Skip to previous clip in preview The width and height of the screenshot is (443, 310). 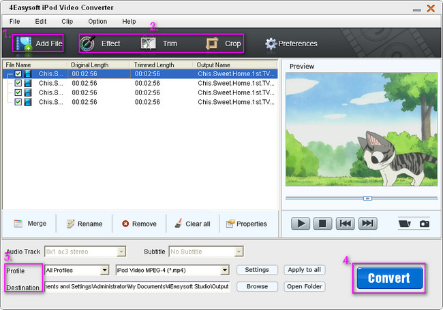346,224
